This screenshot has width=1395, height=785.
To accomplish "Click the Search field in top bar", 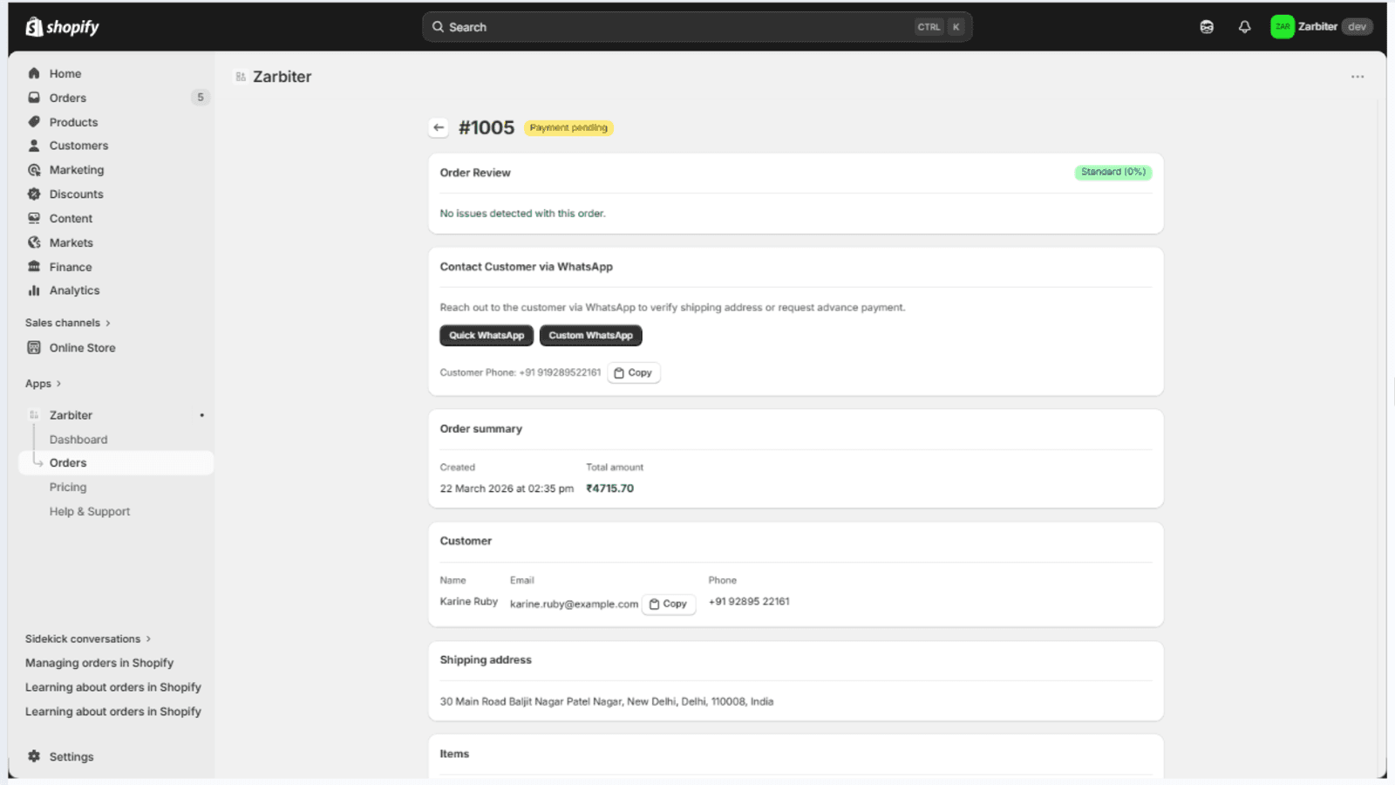I will (697, 27).
